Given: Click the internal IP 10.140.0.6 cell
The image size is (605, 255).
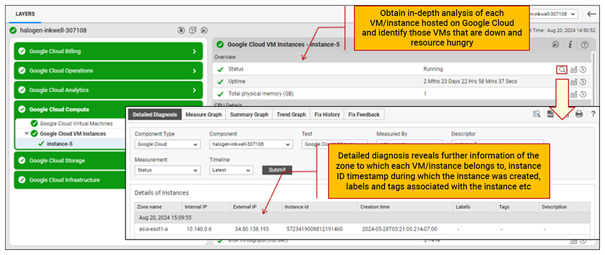Looking at the screenshot, I should 199,229.
